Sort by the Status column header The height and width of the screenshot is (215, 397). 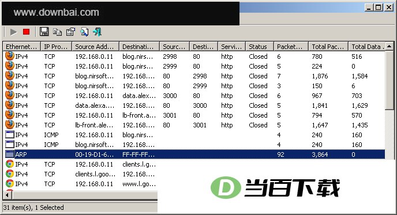pos(260,47)
